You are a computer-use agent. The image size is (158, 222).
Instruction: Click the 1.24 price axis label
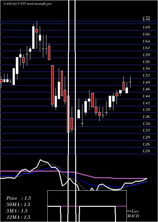tap(146, 151)
